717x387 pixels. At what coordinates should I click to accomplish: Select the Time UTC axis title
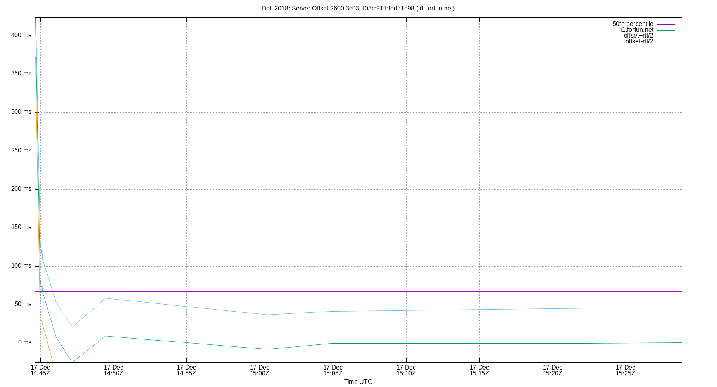coord(358,382)
